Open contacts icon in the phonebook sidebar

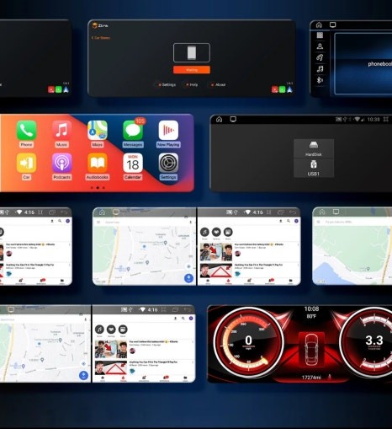point(320,46)
